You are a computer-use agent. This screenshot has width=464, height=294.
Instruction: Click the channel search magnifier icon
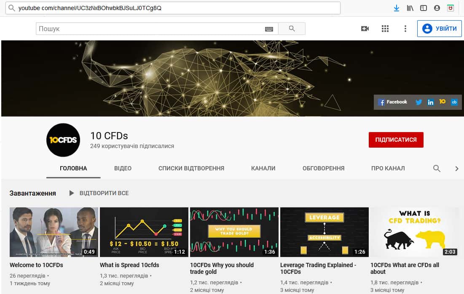pos(437,169)
